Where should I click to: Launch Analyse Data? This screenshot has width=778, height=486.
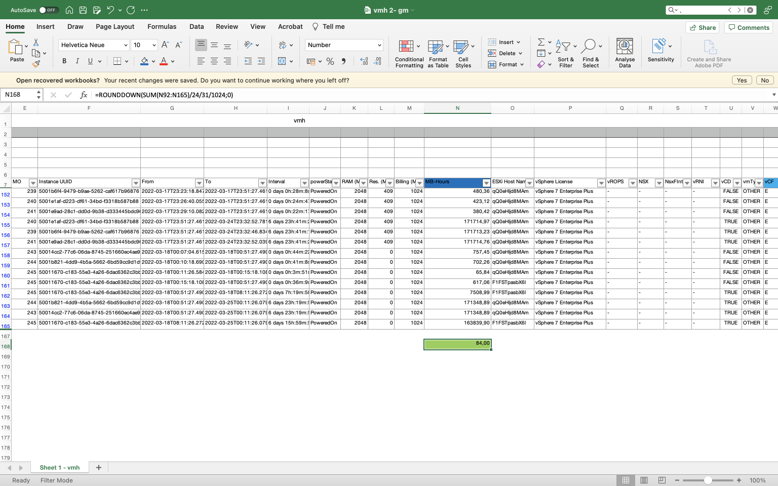point(625,53)
